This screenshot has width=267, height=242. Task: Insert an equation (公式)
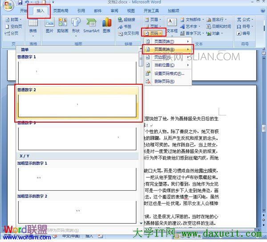tap(245, 20)
